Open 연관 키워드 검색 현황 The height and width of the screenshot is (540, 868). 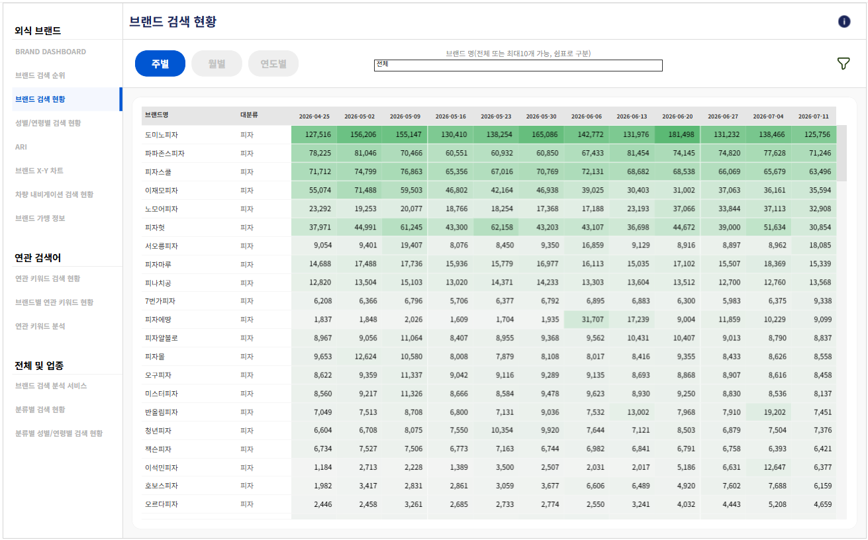48,279
